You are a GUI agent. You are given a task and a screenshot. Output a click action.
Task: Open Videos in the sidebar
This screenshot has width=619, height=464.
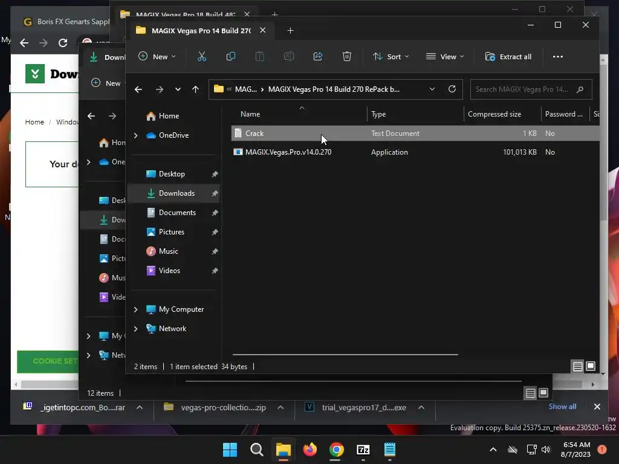click(169, 271)
